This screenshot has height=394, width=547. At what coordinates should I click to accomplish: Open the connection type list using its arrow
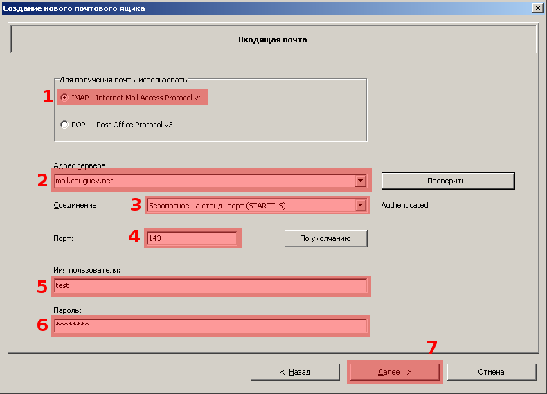(x=360, y=206)
